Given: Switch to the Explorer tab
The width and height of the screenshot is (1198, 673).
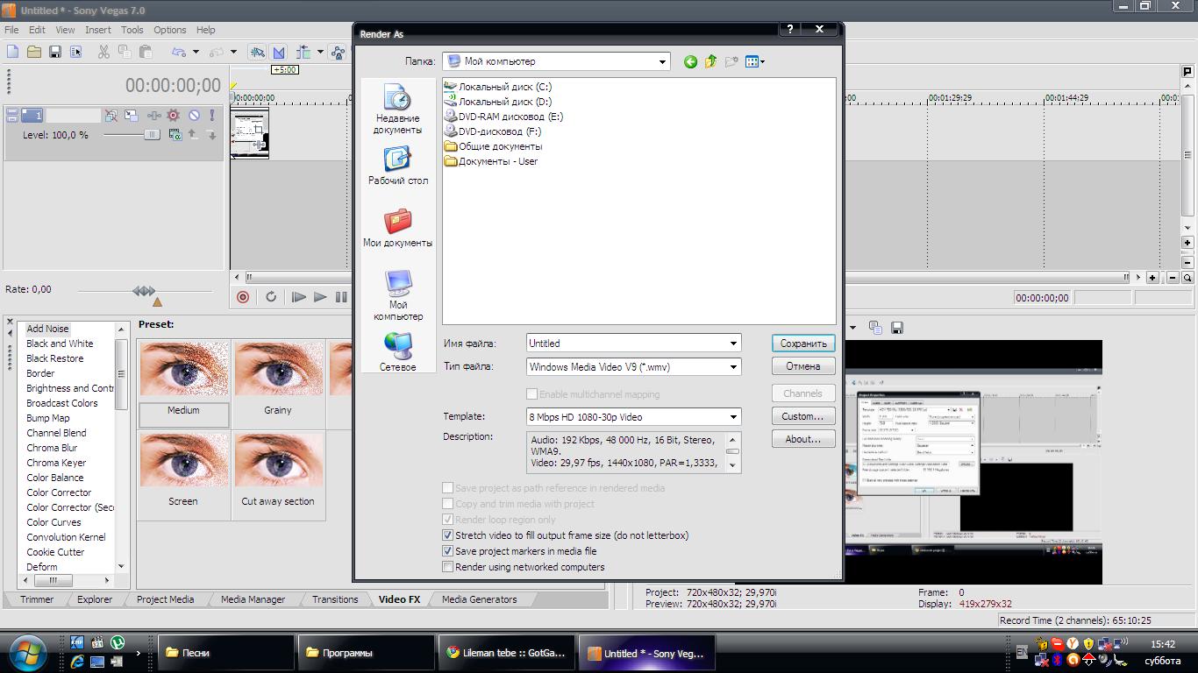Looking at the screenshot, I should tap(95, 599).
